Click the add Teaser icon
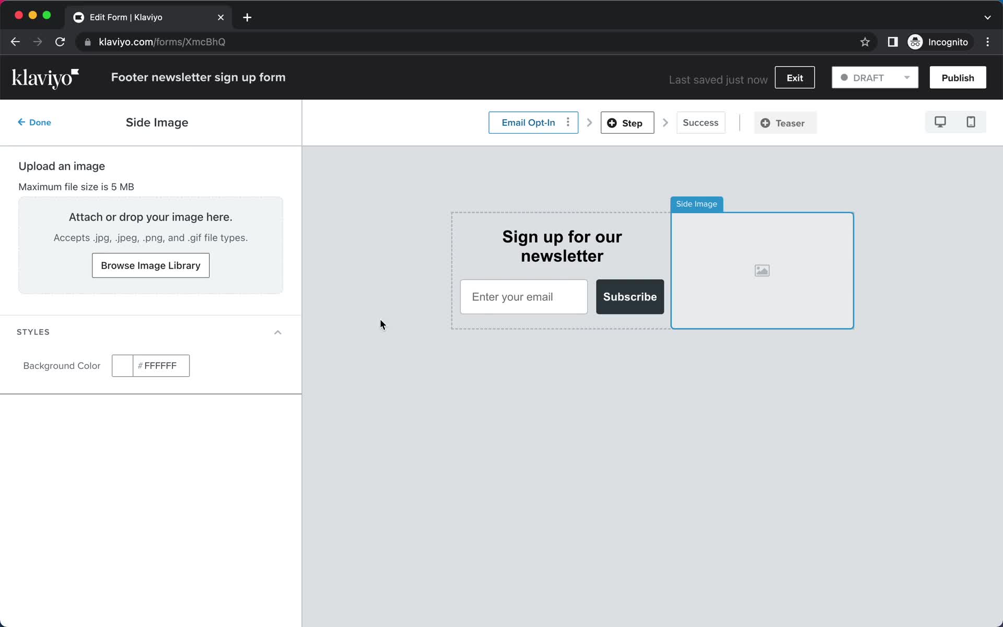Screen dimensions: 1003x627 [765, 123]
